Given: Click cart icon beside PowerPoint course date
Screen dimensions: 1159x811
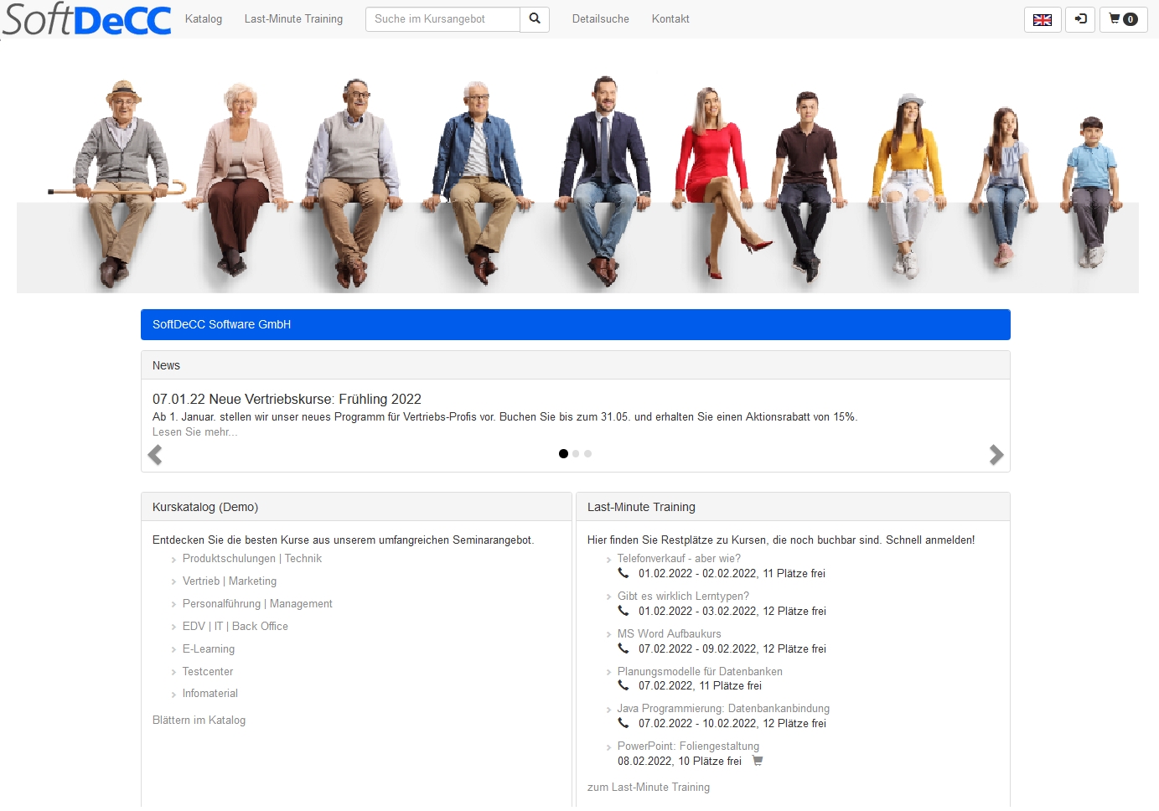Looking at the screenshot, I should coord(758,761).
